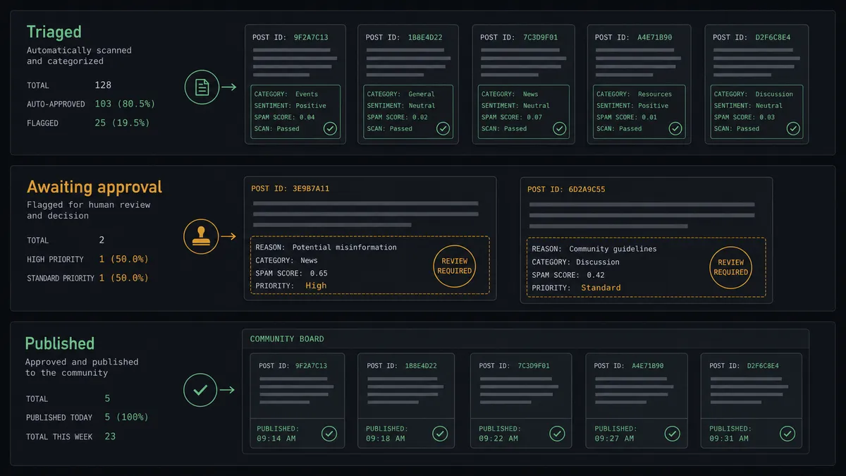Image resolution: width=846 pixels, height=476 pixels.
Task: Click the Awaiting approval stamp icon
Action: pyautogui.click(x=200, y=237)
